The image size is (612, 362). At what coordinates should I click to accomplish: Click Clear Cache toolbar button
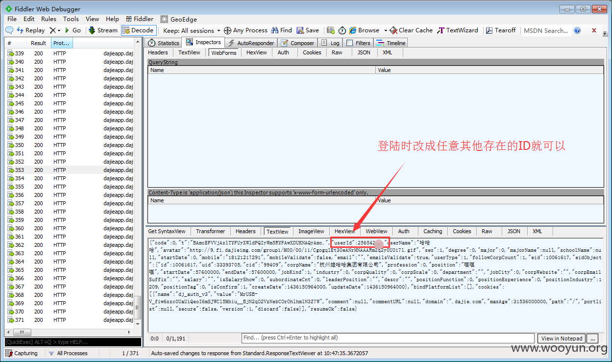click(412, 30)
